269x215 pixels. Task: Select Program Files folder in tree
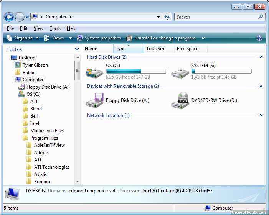(x=44, y=138)
